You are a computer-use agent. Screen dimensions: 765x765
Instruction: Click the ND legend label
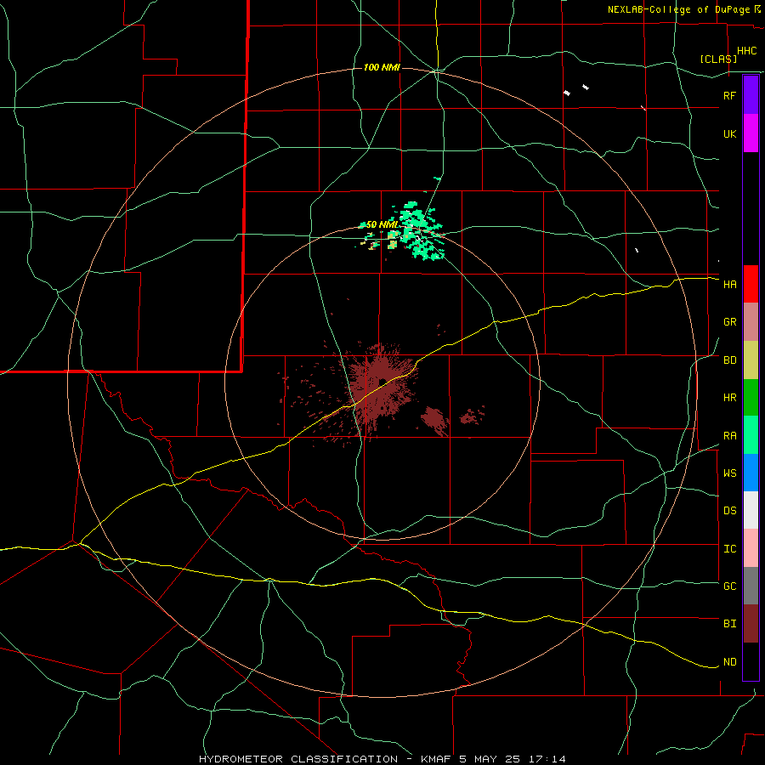(x=729, y=662)
